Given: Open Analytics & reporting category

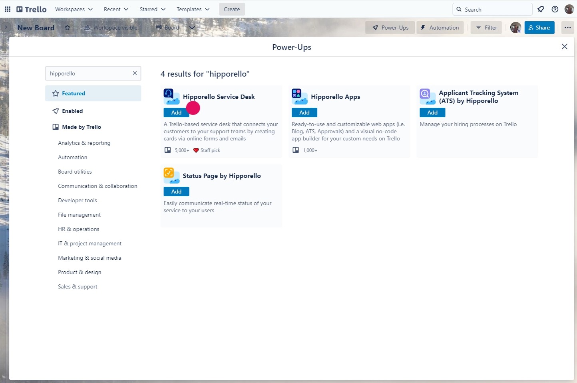Looking at the screenshot, I should tap(84, 143).
